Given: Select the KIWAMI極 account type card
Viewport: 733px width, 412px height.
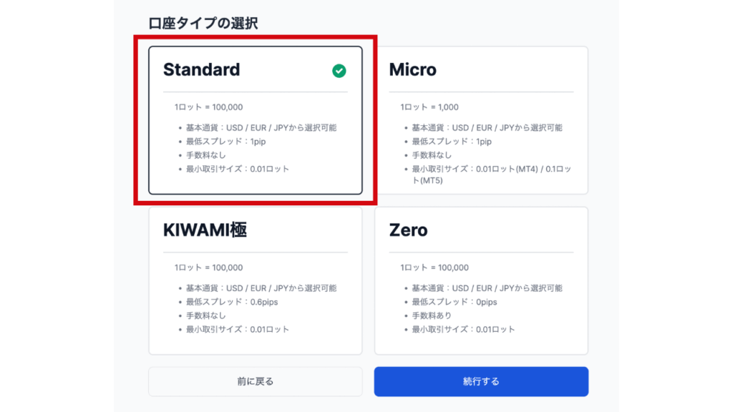Looking at the screenshot, I should tap(256, 280).
